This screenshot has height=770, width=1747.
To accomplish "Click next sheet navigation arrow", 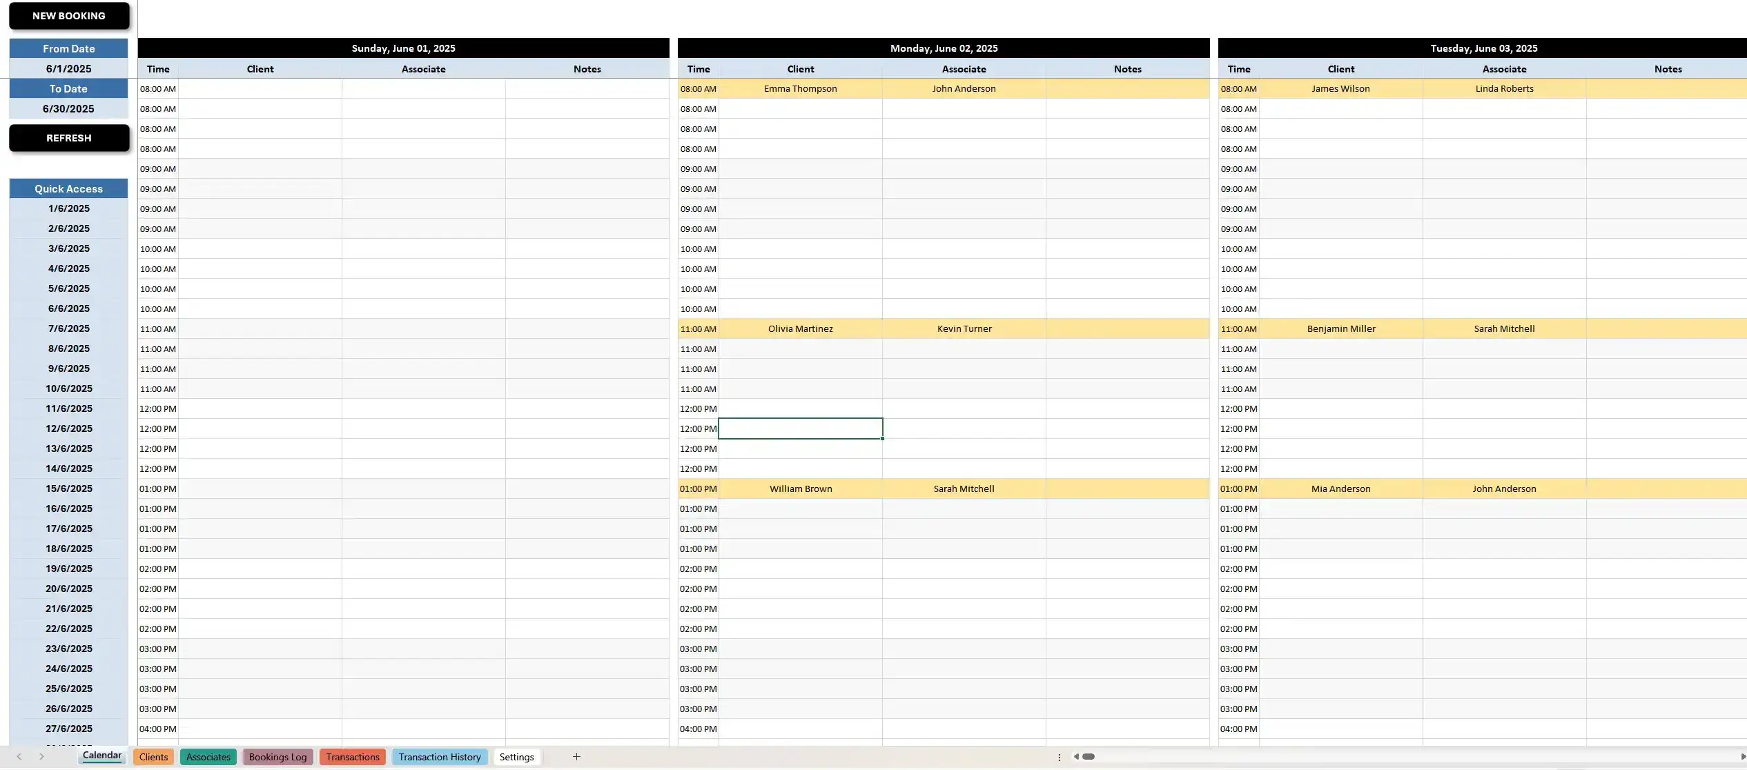I will (x=42, y=757).
